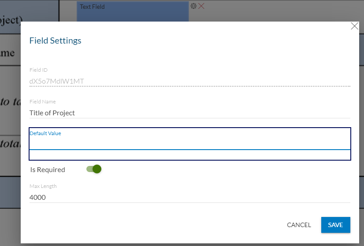Click the dimmed 'me' table cell behind dialog

[7, 53]
